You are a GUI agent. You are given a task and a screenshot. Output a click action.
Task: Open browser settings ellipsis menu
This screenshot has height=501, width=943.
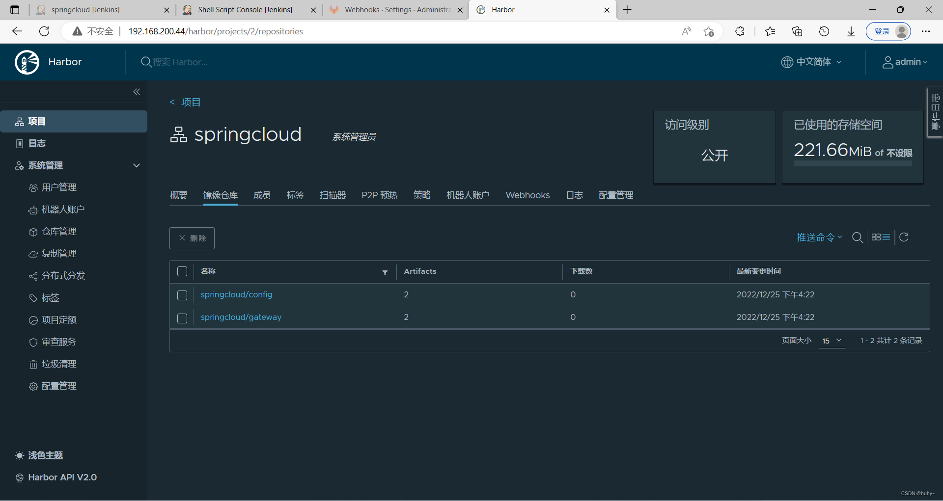click(x=926, y=31)
